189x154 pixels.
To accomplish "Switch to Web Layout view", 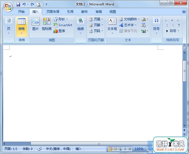I will (x=120, y=149).
